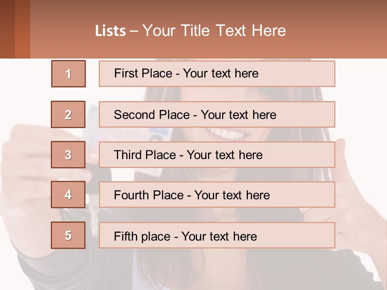Screen dimensions: 387x290
Task: Select the number 4 box
Action: [68, 195]
